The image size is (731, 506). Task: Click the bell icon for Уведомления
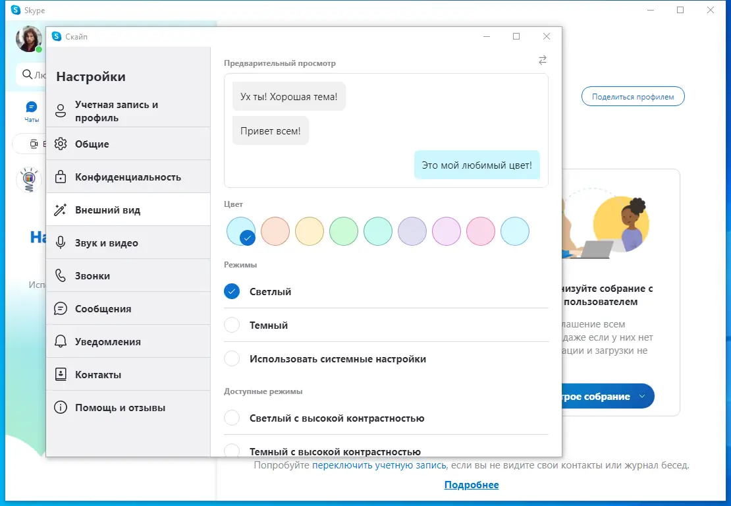click(61, 341)
